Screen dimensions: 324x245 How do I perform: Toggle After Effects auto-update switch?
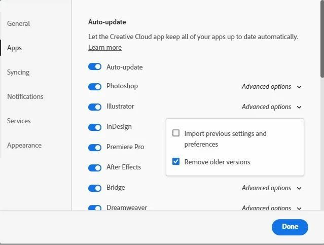(95, 168)
